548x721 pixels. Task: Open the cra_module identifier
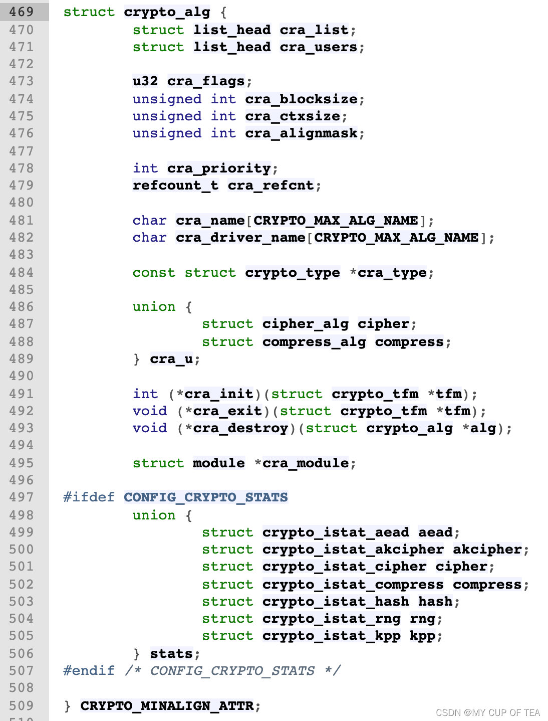click(306, 463)
